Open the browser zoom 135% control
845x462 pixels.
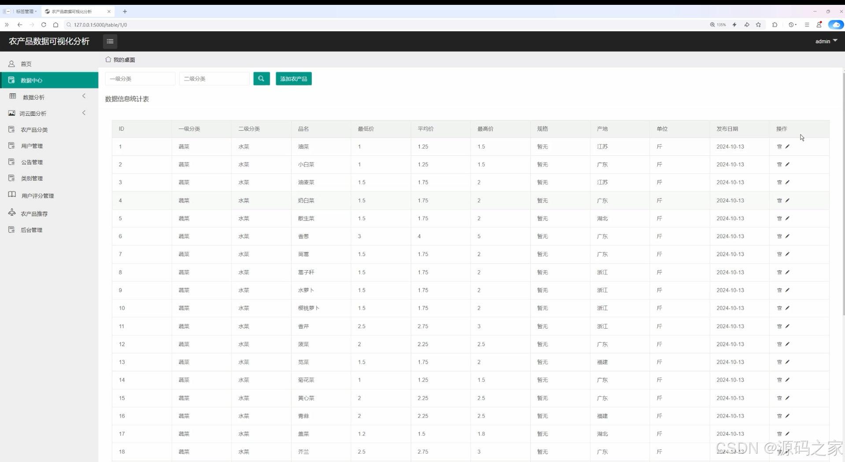(718, 25)
